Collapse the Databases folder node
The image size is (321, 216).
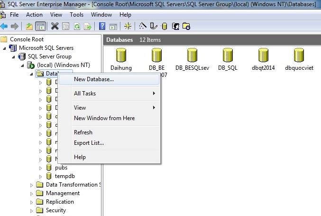pos(31,74)
